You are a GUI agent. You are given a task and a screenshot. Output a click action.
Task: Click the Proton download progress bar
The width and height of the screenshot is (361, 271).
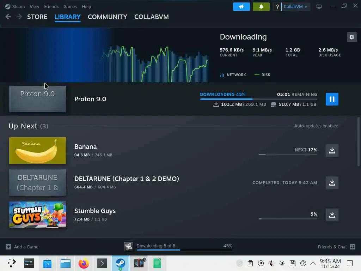(258, 99)
